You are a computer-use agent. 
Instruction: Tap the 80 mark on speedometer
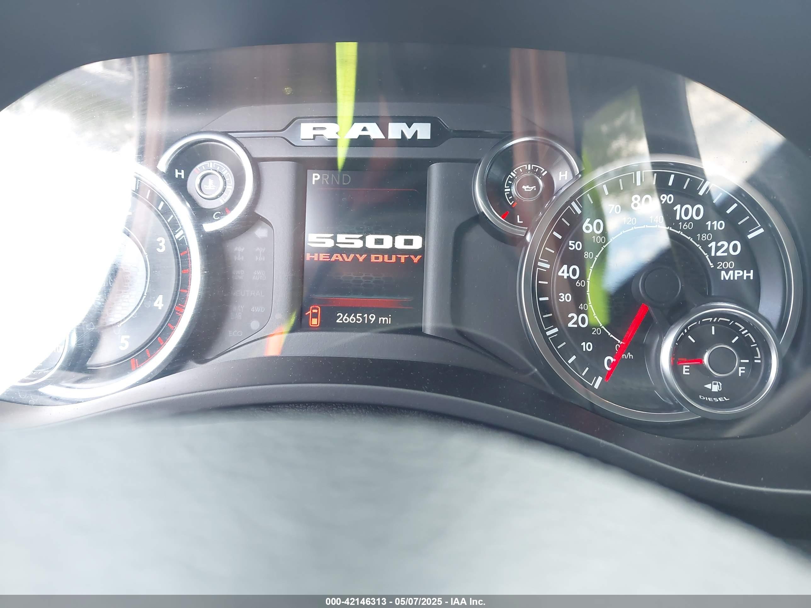[x=642, y=202]
